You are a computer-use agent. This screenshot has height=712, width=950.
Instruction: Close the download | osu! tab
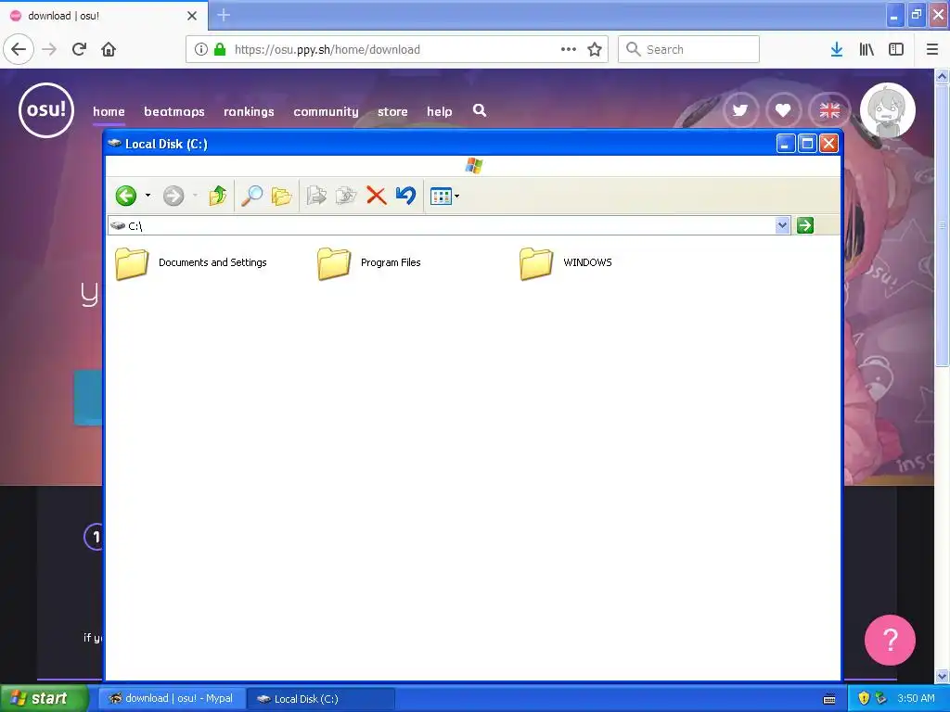(x=192, y=16)
